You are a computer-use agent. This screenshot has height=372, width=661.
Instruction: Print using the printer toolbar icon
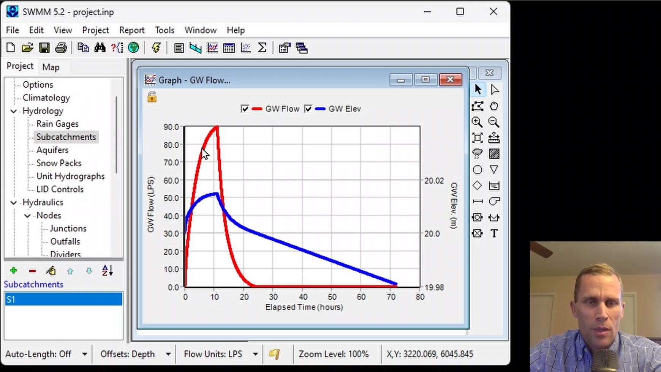(61, 48)
